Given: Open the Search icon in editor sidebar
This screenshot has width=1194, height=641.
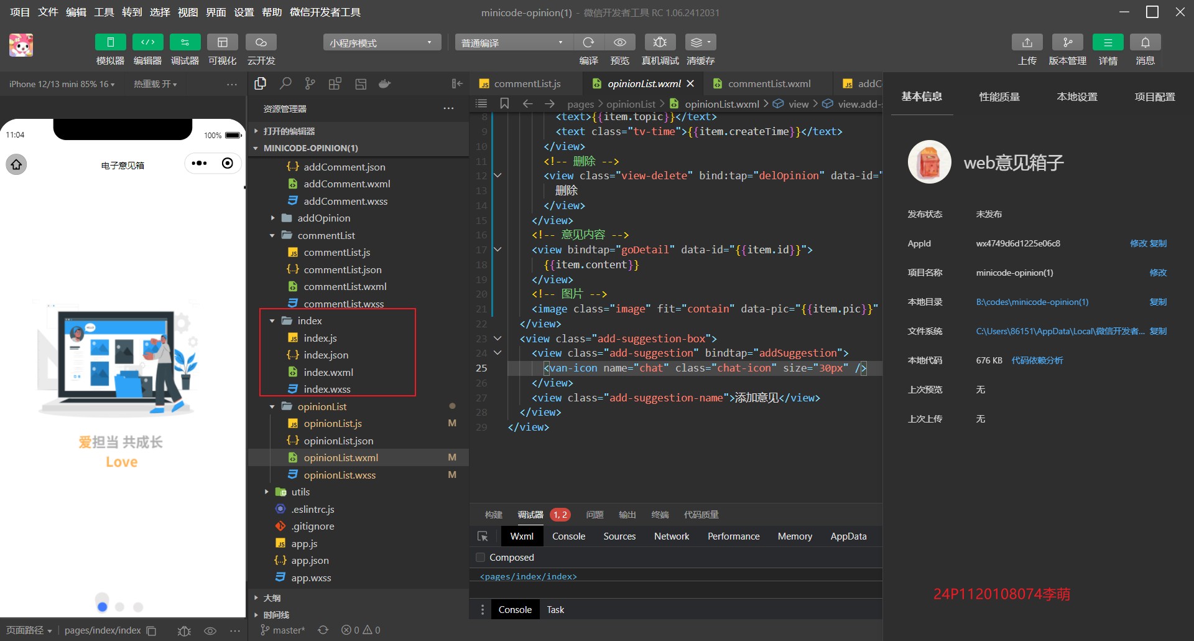Looking at the screenshot, I should click(x=285, y=83).
